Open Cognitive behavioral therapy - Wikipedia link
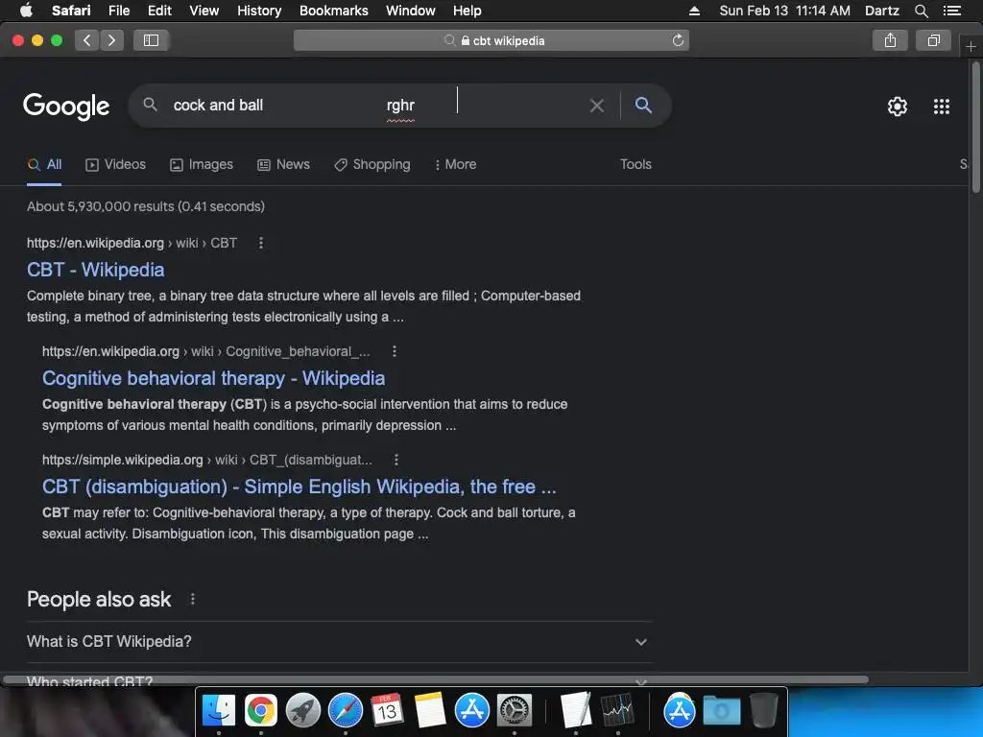Image resolution: width=983 pixels, height=737 pixels. [214, 378]
